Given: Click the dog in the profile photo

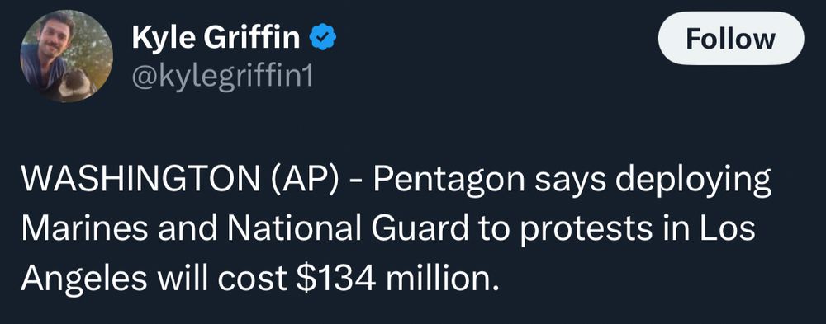Looking at the screenshot, I should pos(78,84).
